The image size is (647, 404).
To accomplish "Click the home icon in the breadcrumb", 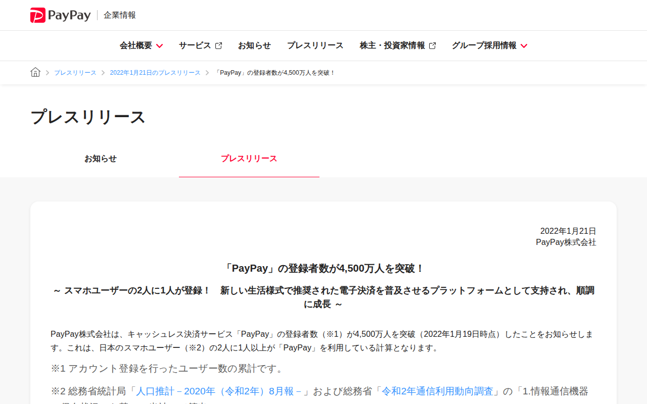I will (x=35, y=72).
